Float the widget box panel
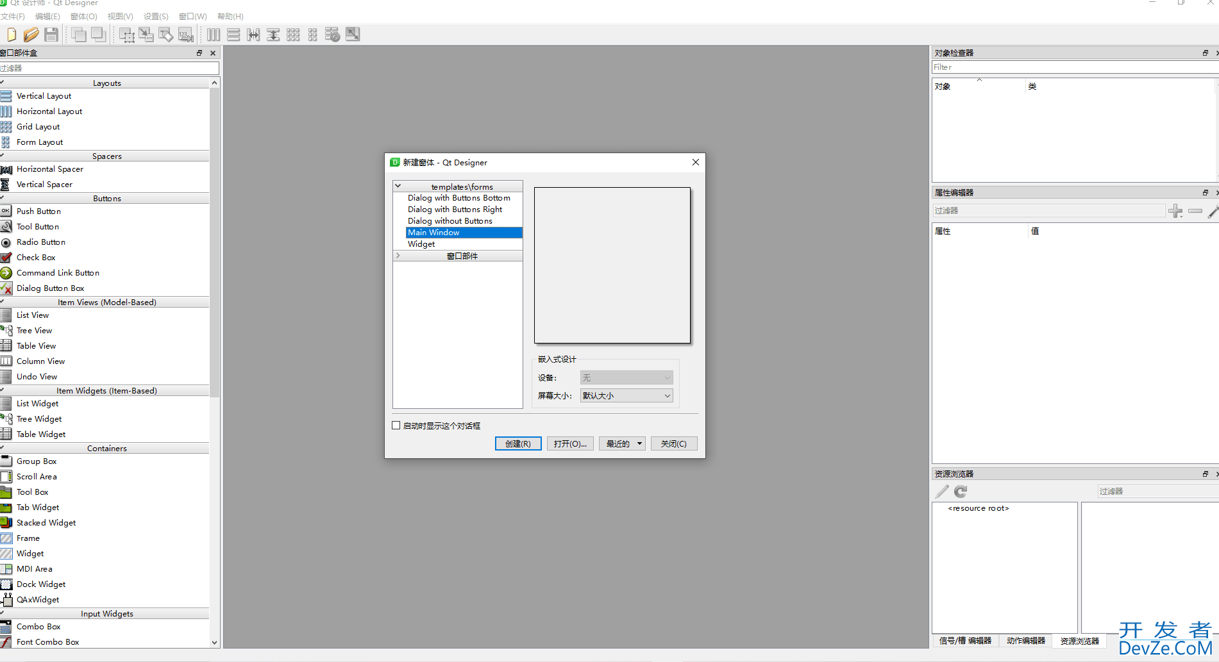The height and width of the screenshot is (662, 1219). pos(199,53)
